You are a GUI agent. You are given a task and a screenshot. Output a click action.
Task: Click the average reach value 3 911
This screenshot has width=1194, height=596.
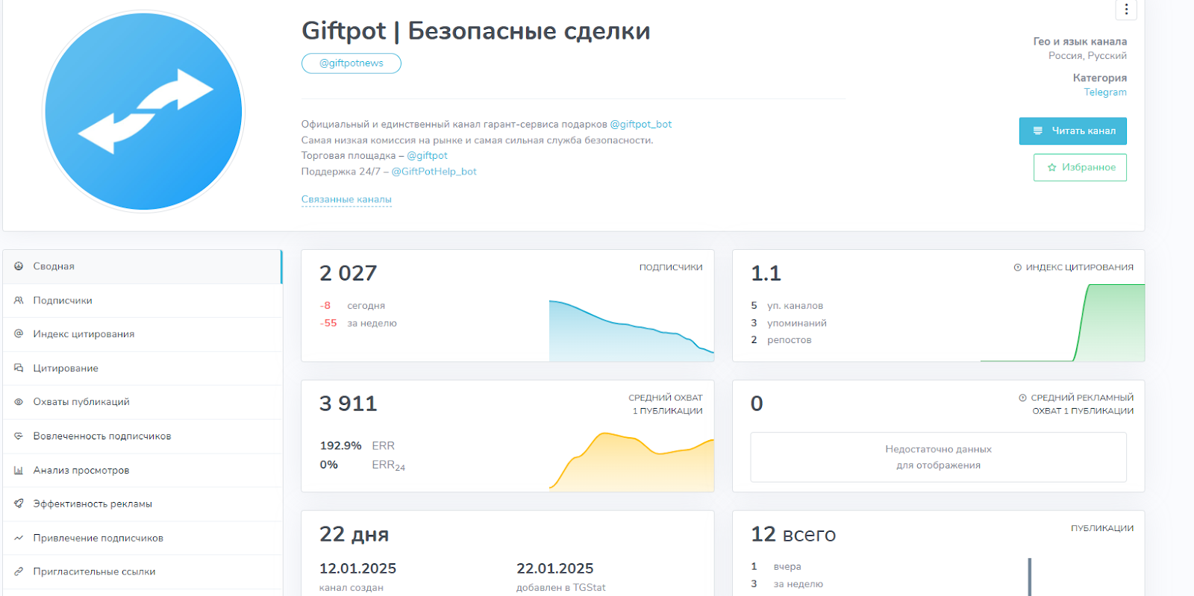[x=348, y=404]
